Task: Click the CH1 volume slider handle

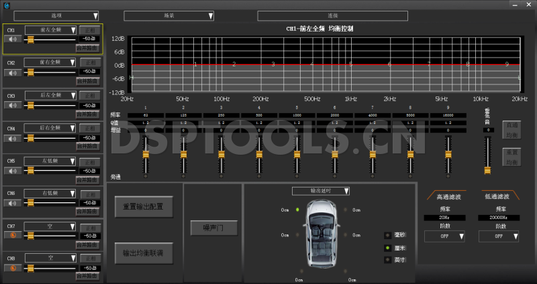Action: pos(30,40)
